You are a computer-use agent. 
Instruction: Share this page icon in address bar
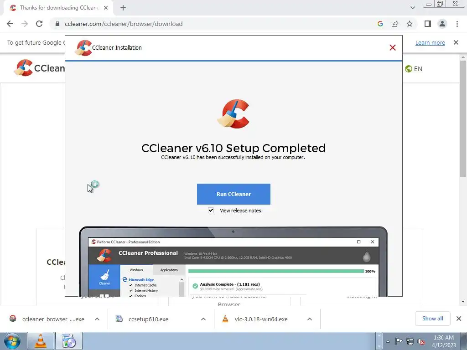(395, 24)
